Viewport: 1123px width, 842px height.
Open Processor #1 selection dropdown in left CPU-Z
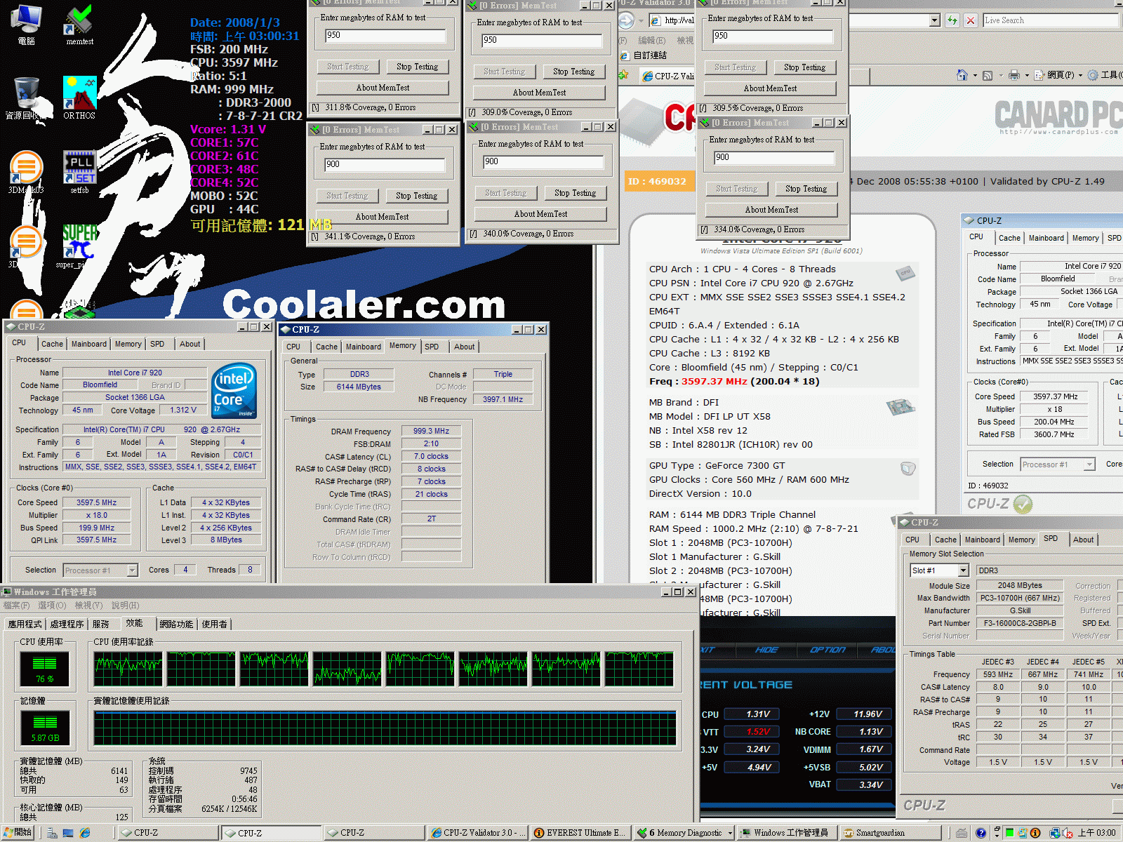132,570
